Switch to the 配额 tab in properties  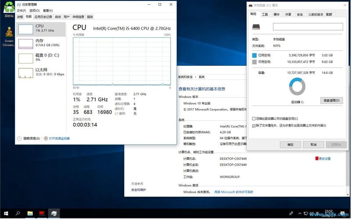(x=329, y=14)
